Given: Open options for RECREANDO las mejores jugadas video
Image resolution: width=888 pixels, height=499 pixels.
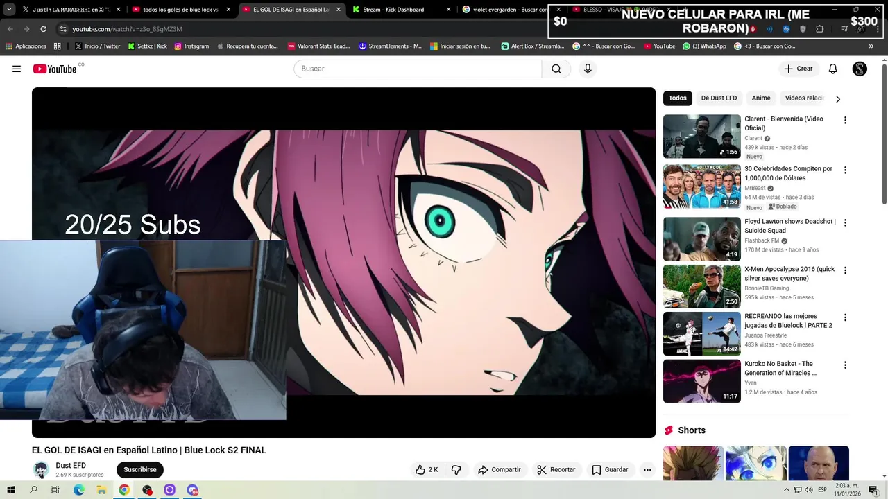Looking at the screenshot, I should coord(845,317).
